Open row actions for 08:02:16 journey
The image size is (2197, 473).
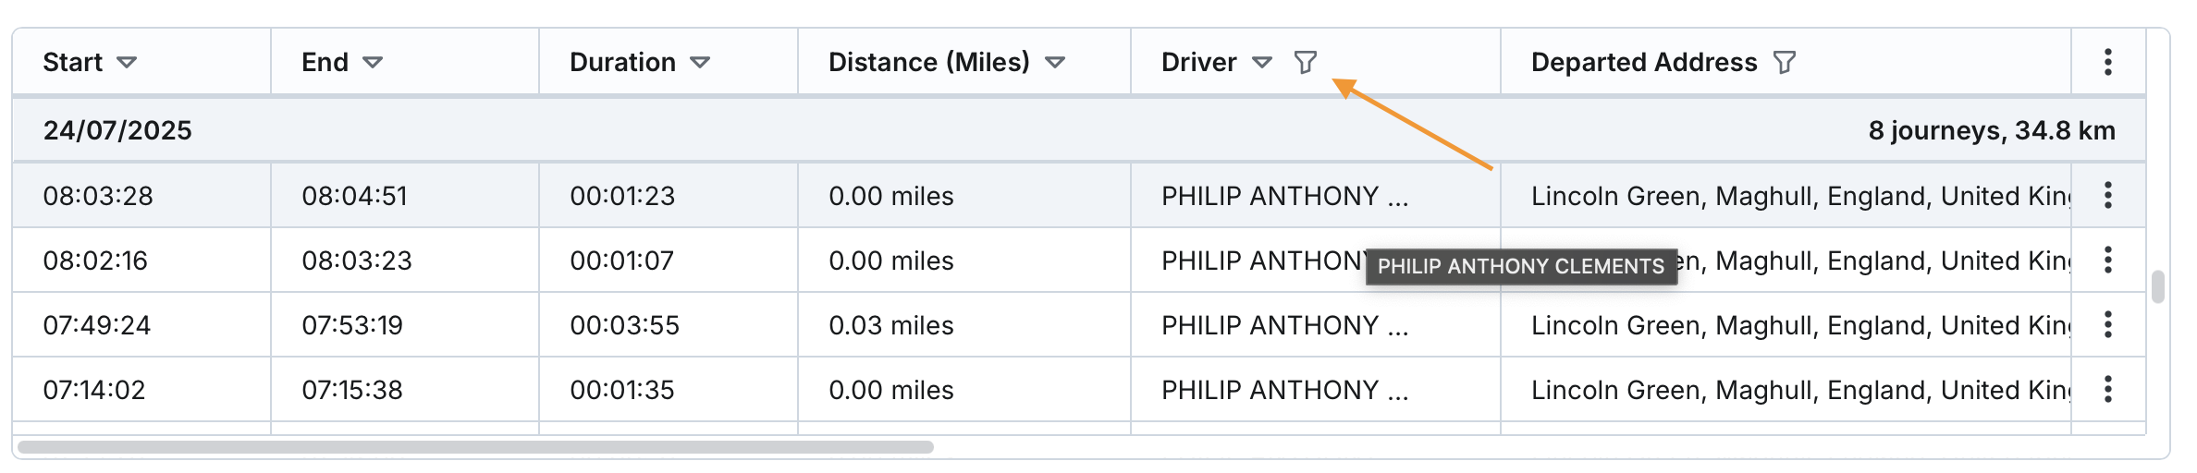tap(2107, 261)
